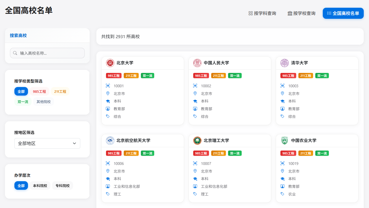Filter by 专科院校 level
The height and width of the screenshot is (208, 369).
(x=63, y=186)
